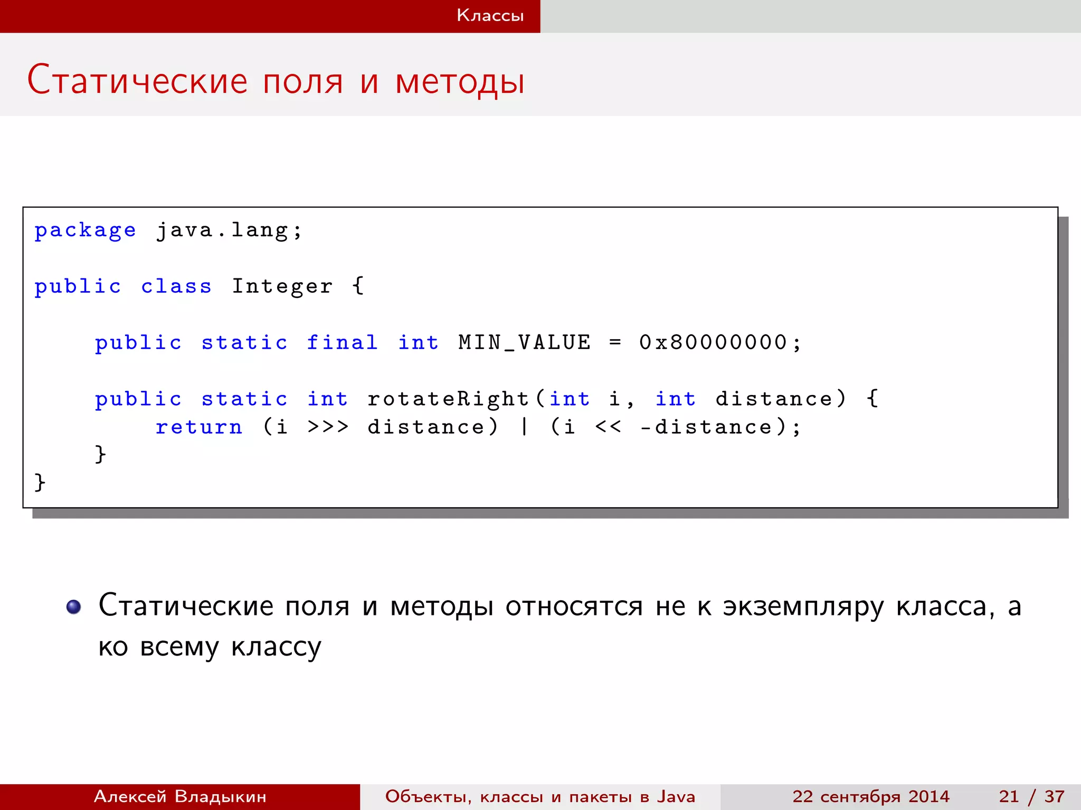Click the 'final' keyword in the code
1081x810 pixels.
tap(342, 343)
